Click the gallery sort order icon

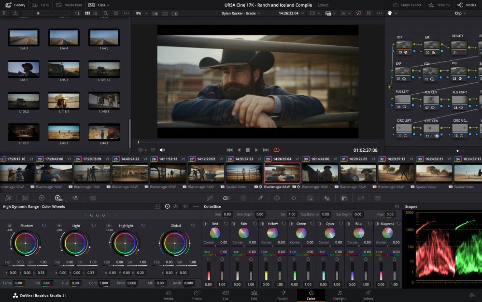pyautogui.click(x=77, y=13)
